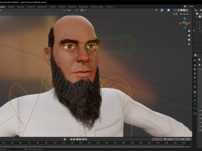Open Object properties orange square icon
Image resolution: width=202 pixels, height=151 pixels.
pyautogui.click(x=195, y=92)
